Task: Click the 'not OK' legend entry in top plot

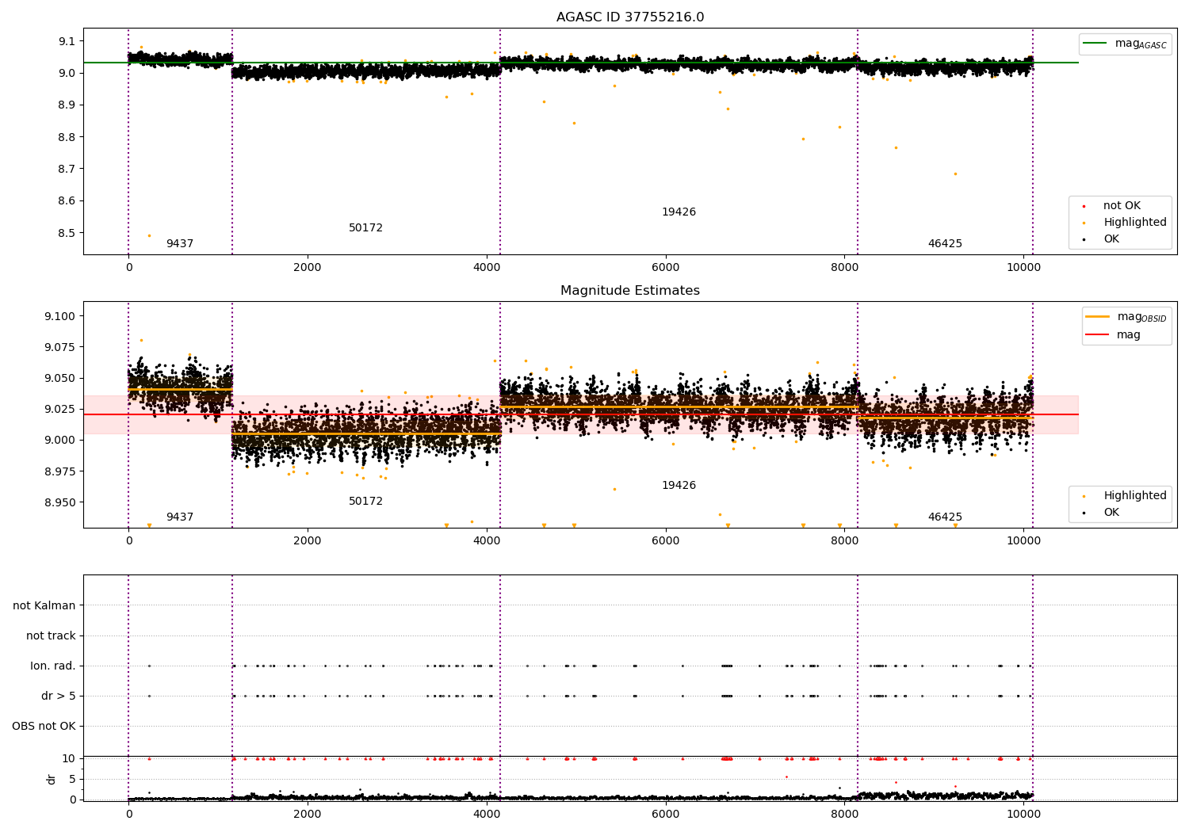Action: 1122,206
